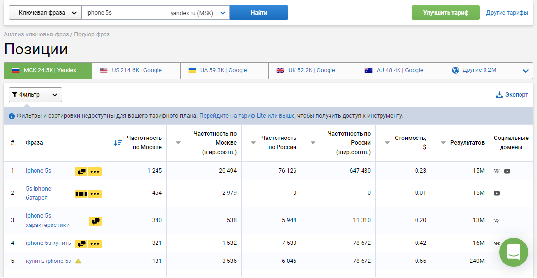Click the info icon in the filters notice
Viewport: 537px width, 278px height.
coord(11,116)
